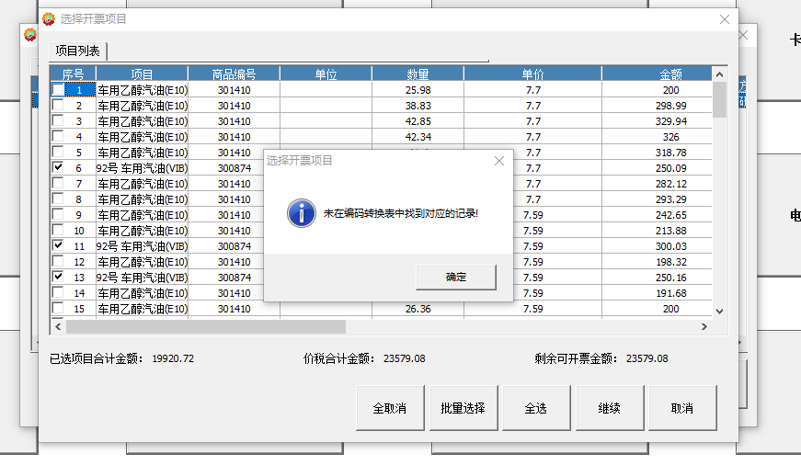Viewport: 801px width, 465px height.
Task: Switch to the 项目列表 tab
Action: point(78,51)
